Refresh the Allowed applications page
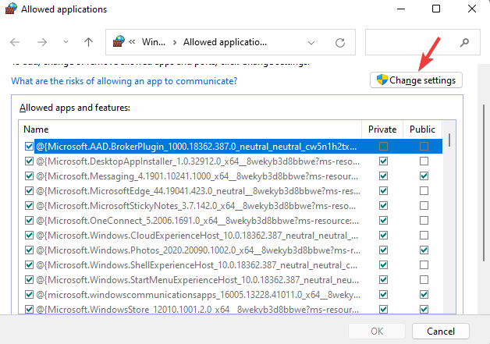This screenshot has width=490, height=344. pos(340,42)
